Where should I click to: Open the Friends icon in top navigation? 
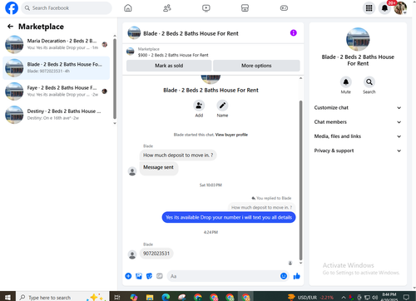point(167,8)
